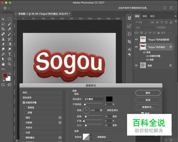178x142 pixels.
Task: Open the Character panel icon
Action: coord(129,49)
